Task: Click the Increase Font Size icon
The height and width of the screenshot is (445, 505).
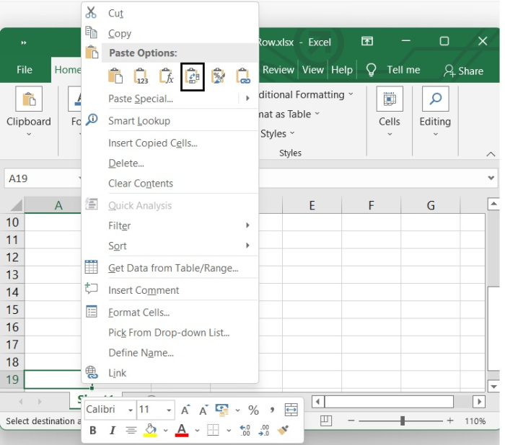Action: 185,410
